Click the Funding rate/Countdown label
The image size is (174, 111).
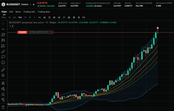click(x=98, y=3)
